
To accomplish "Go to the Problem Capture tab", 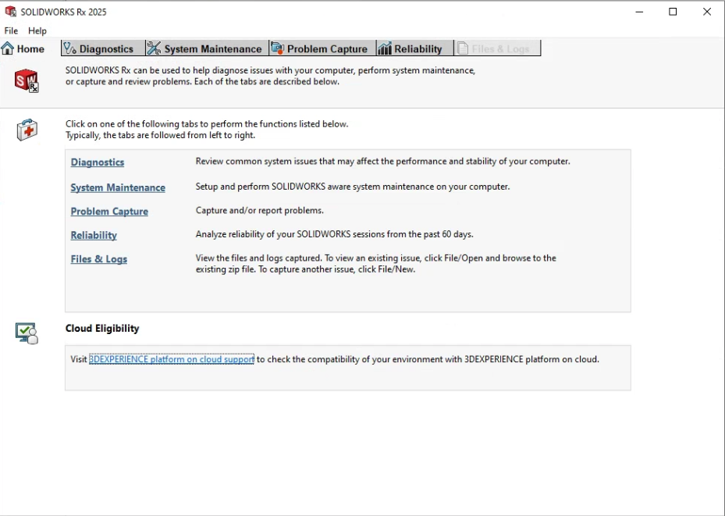I will pyautogui.click(x=323, y=48).
